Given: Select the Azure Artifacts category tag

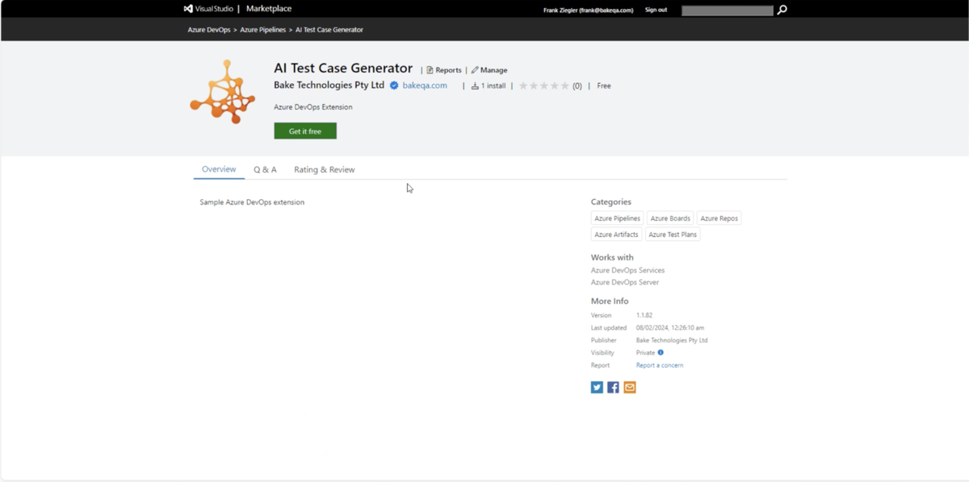Looking at the screenshot, I should point(616,235).
